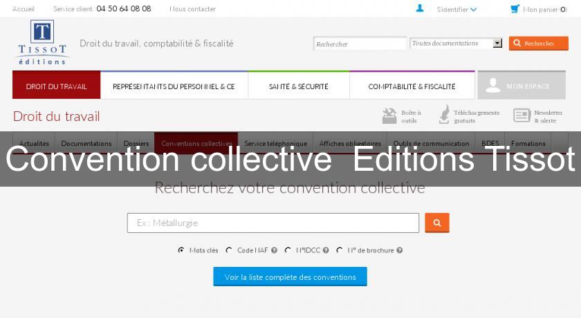Go to the Actualités submenu
This screenshot has height=318, width=581.
[x=34, y=143]
